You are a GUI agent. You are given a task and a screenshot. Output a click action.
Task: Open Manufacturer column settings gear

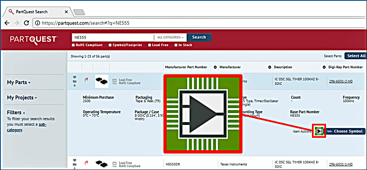coord(269,67)
